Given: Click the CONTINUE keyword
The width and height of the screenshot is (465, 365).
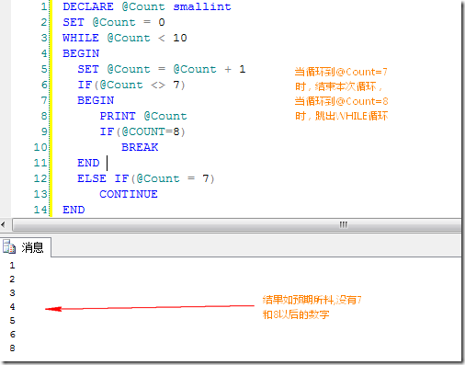Looking at the screenshot, I should [129, 194].
